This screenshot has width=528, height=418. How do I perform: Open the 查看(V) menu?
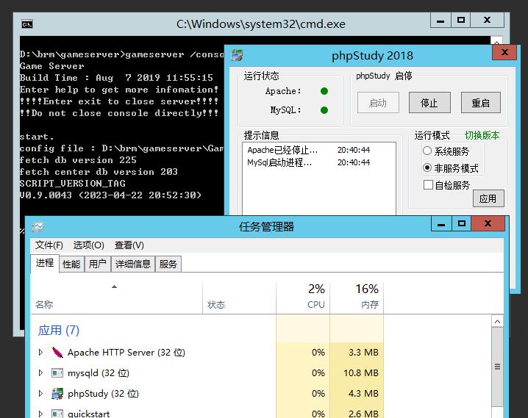(129, 245)
